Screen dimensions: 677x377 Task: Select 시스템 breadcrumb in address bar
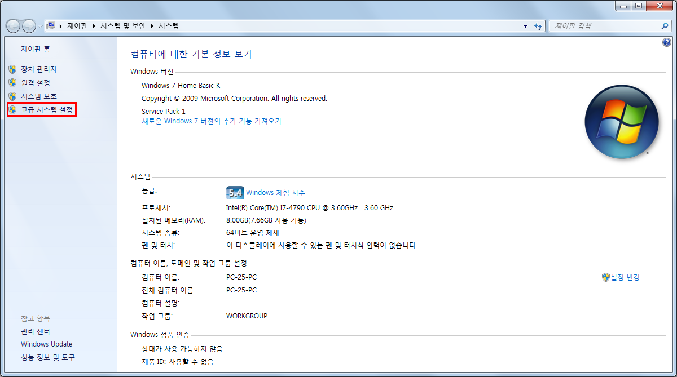point(168,26)
